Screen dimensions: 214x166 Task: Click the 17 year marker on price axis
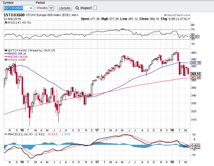(97, 130)
